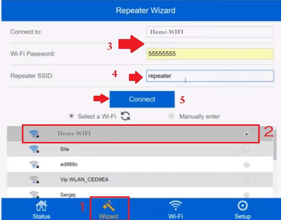Select the Home-WIFI radio button
Viewport: 281px width, 220px height.
(x=246, y=134)
